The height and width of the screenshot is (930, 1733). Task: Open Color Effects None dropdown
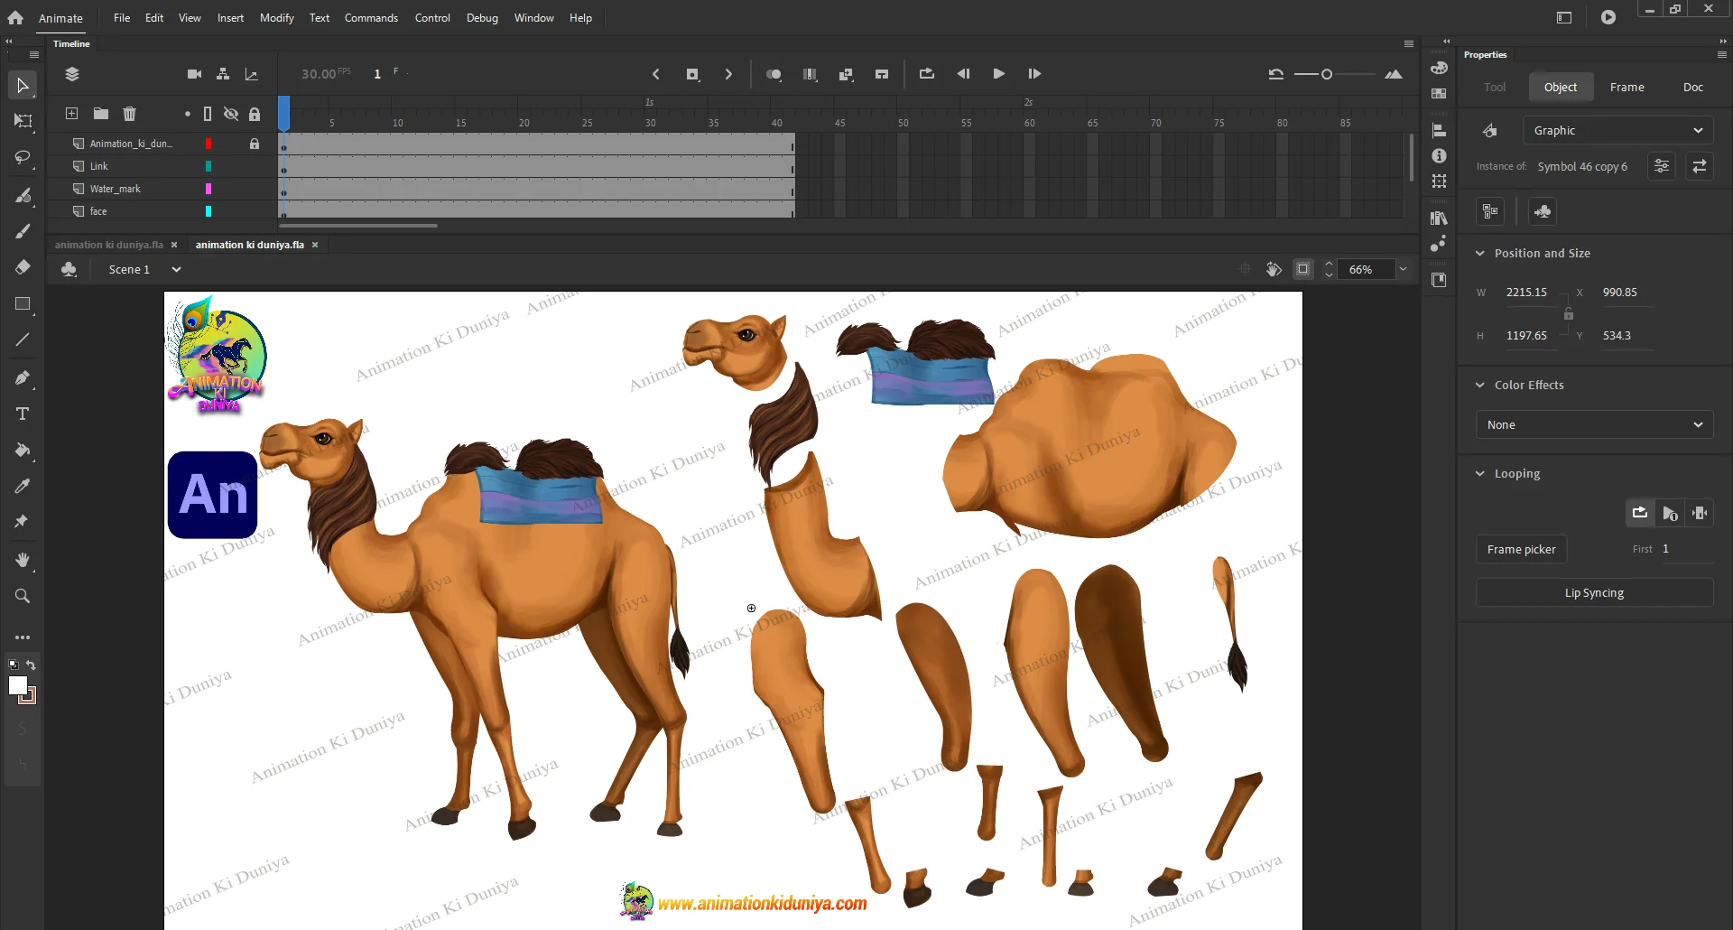[1594, 424]
